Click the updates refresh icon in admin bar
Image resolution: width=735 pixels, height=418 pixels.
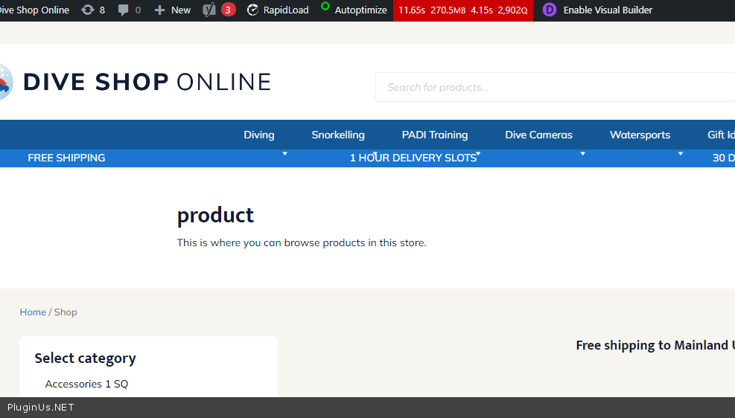coord(88,10)
